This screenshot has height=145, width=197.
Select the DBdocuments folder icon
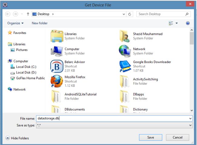[56, 109]
